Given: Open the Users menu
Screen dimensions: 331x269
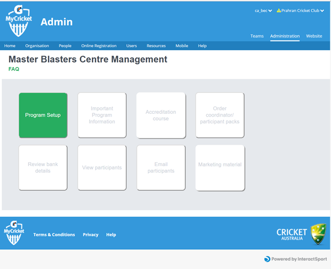Looking at the screenshot, I should pos(131,46).
